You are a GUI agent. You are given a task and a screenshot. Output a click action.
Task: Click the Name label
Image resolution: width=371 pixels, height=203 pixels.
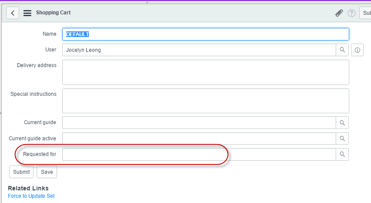point(50,34)
